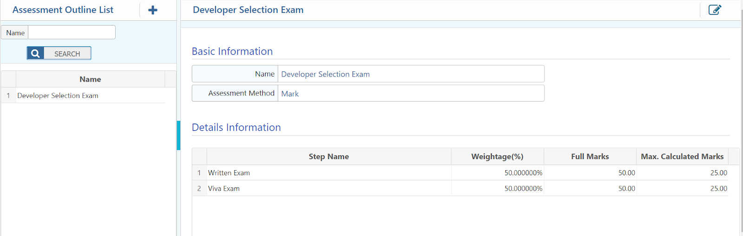Image resolution: width=743 pixels, height=236 pixels.
Task: Click the Basic Information section heading
Action: [x=232, y=51]
